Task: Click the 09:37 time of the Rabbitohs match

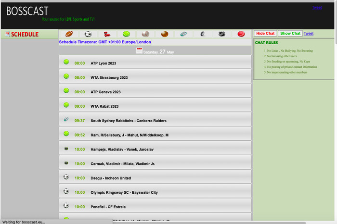Action: [x=79, y=121]
